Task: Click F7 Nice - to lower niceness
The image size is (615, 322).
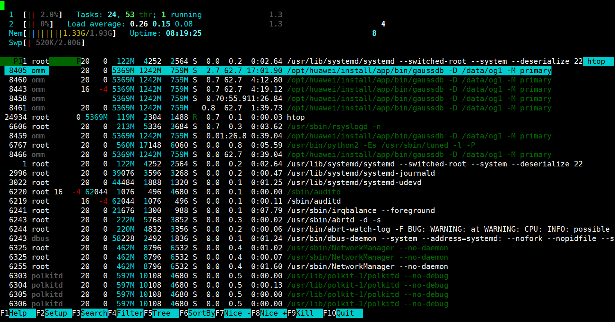Action: click(x=233, y=313)
